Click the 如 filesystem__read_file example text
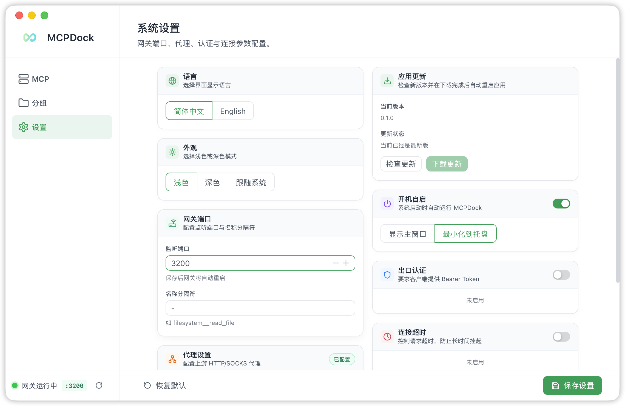Screen dimensions: 625x406 click(200, 323)
